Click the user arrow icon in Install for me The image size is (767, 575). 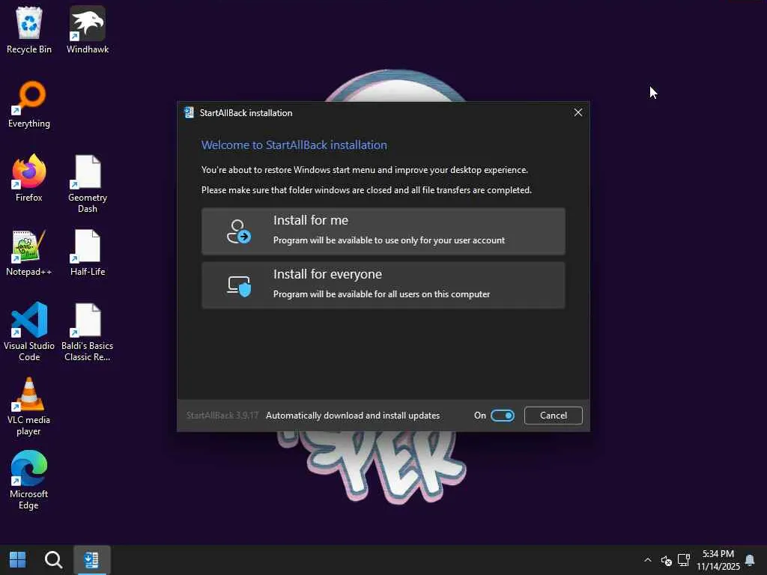pos(239,231)
